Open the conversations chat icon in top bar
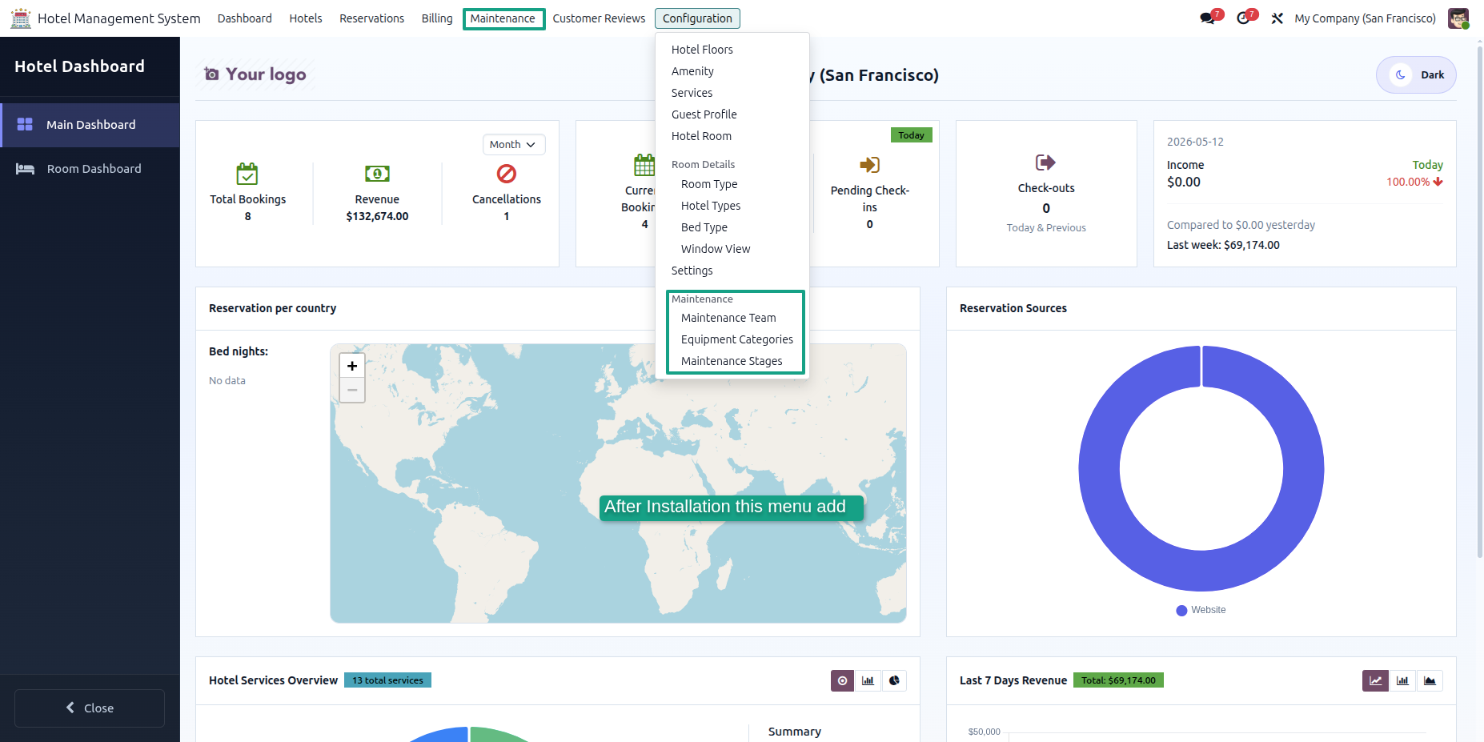This screenshot has height=742, width=1484. (x=1209, y=18)
